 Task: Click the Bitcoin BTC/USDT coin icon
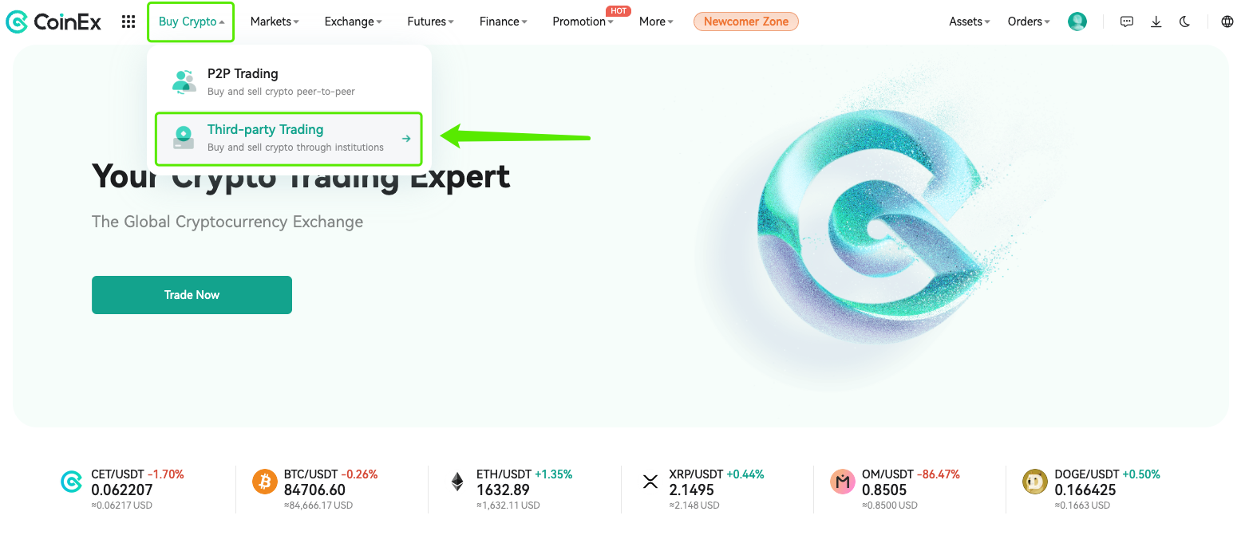click(x=264, y=482)
